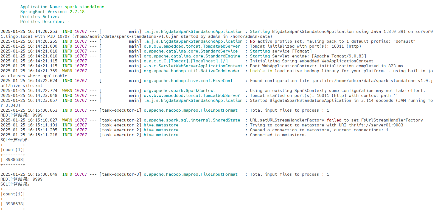Click the 16:14:20.253 timestamp on first log line
Image resolution: width=435 pixels, height=214 pixels.
pyautogui.click(x=43, y=31)
